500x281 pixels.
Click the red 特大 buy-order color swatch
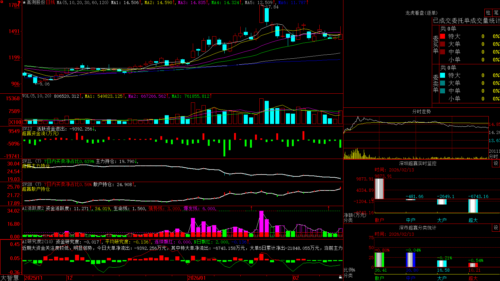tap(442, 36)
